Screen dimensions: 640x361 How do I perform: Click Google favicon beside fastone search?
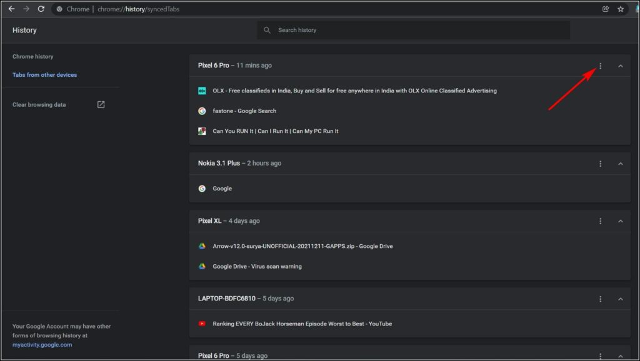(202, 111)
